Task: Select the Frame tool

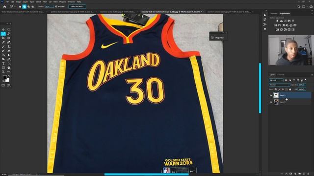Action: (x=9, y=38)
